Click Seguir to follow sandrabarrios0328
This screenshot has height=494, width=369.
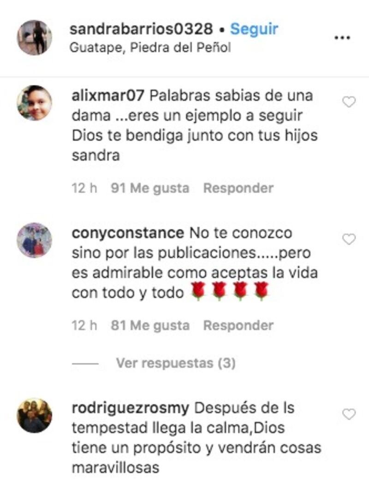point(254,30)
